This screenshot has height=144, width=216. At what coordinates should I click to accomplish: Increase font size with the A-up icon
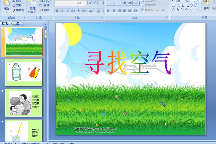(x=90, y=3)
